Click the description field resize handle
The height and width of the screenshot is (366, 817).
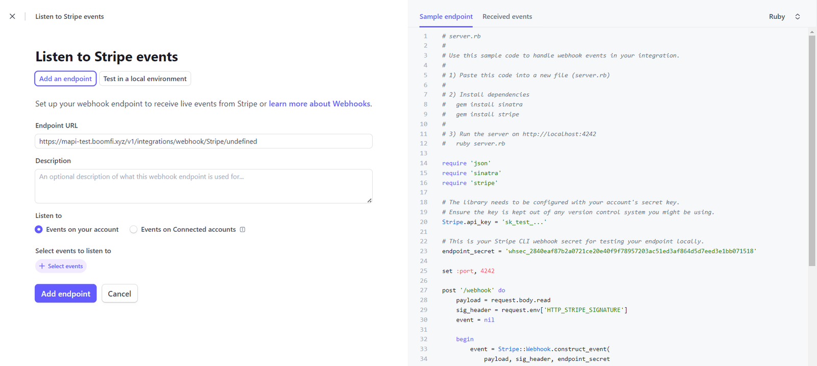(369, 200)
